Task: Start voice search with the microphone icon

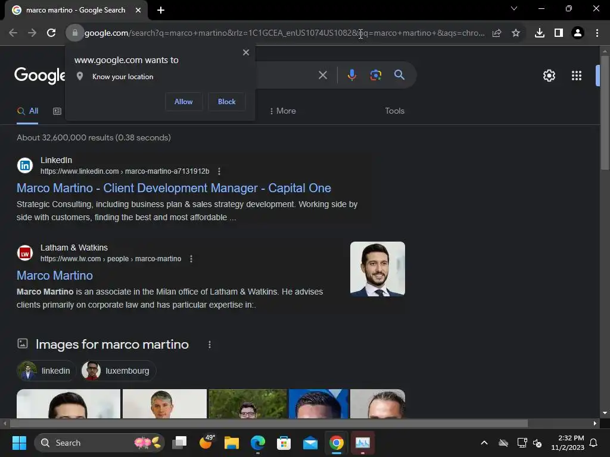Action: point(351,75)
